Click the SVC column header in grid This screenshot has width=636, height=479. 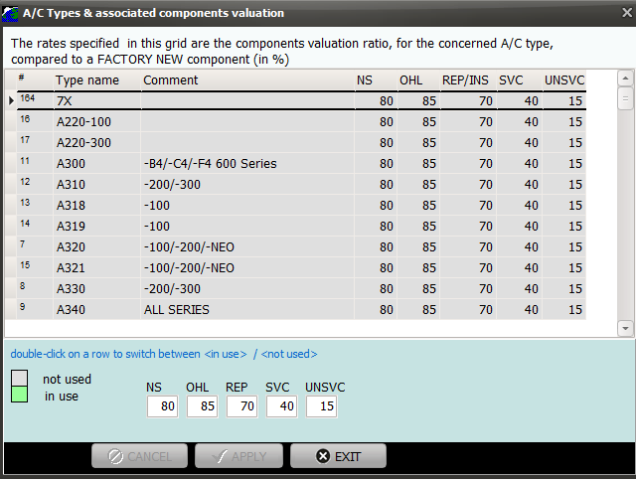[x=519, y=80]
